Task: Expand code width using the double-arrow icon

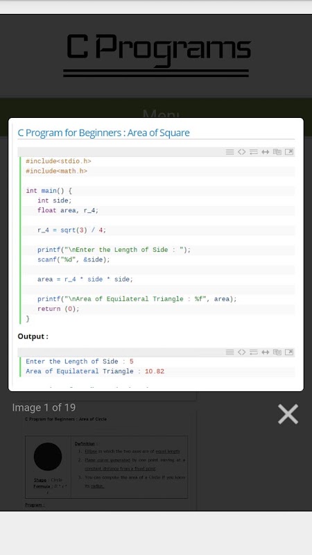Action: [x=266, y=152]
